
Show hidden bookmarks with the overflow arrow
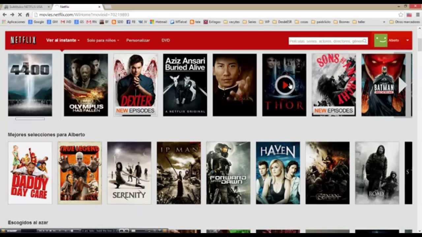click(384, 22)
